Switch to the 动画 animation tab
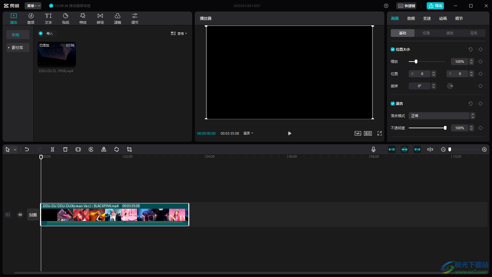Viewport: 492px width, 277px height. pyautogui.click(x=443, y=19)
